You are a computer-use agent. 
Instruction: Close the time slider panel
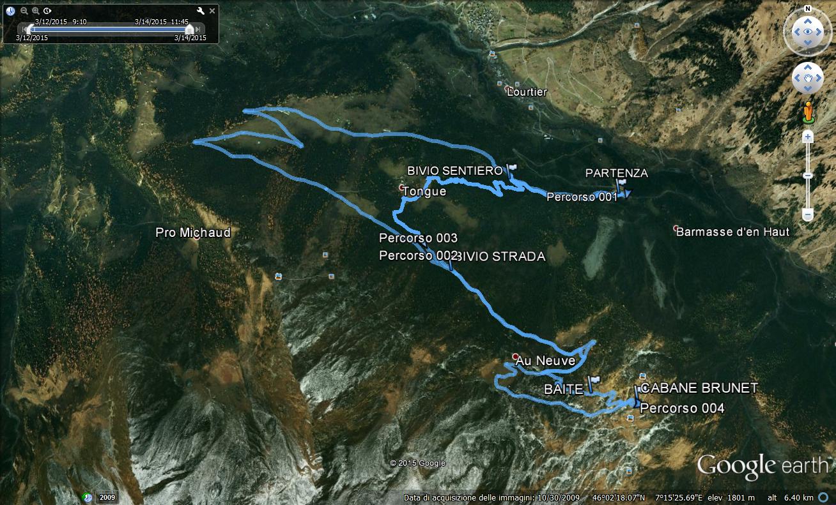pos(213,10)
